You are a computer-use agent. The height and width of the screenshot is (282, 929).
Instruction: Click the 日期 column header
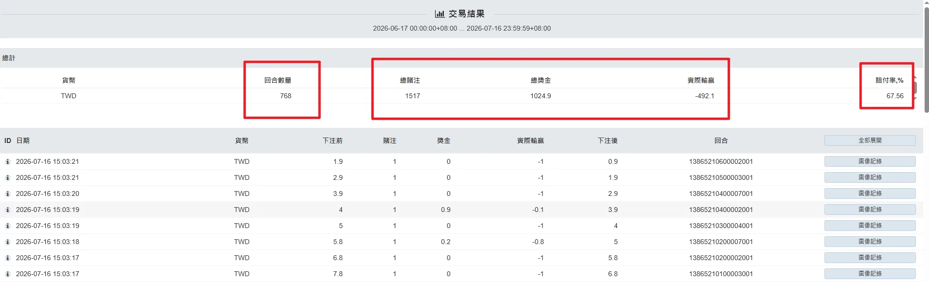[23, 141]
